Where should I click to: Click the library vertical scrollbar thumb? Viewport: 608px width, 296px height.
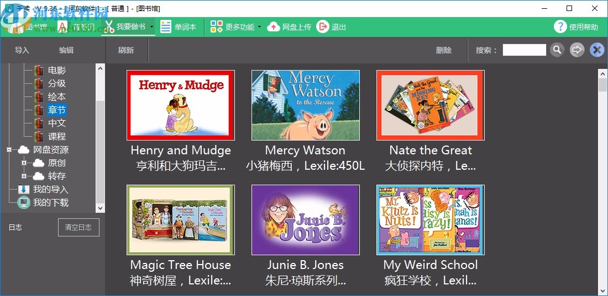coord(603,85)
